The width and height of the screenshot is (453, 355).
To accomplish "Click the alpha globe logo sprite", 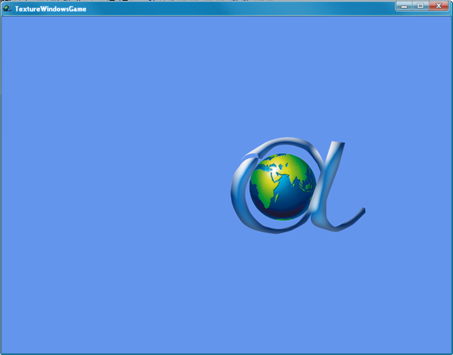I will click(x=298, y=185).
